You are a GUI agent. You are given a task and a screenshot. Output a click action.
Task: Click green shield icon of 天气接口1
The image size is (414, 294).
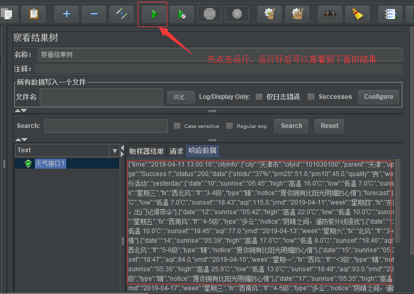[x=28, y=163]
